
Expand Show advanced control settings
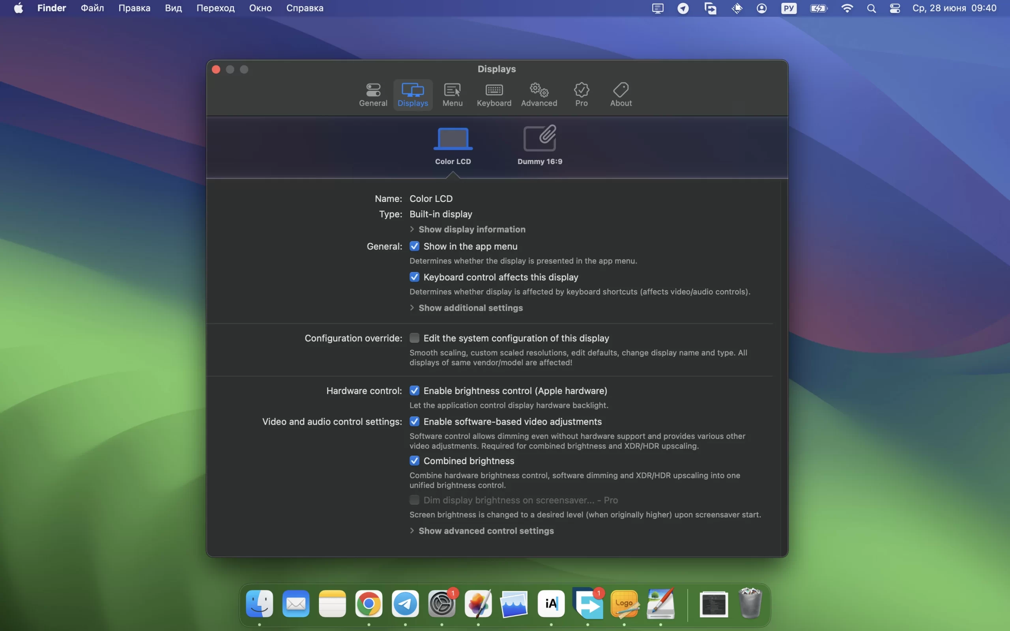pos(485,531)
